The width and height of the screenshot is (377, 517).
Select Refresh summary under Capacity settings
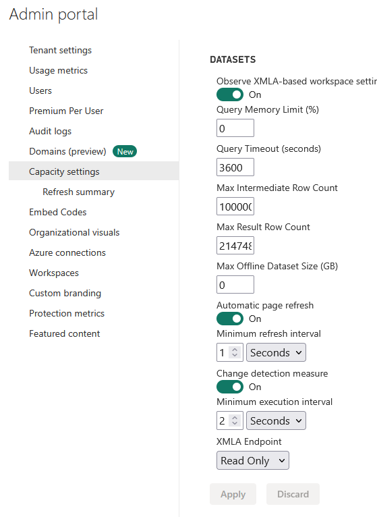click(x=78, y=192)
